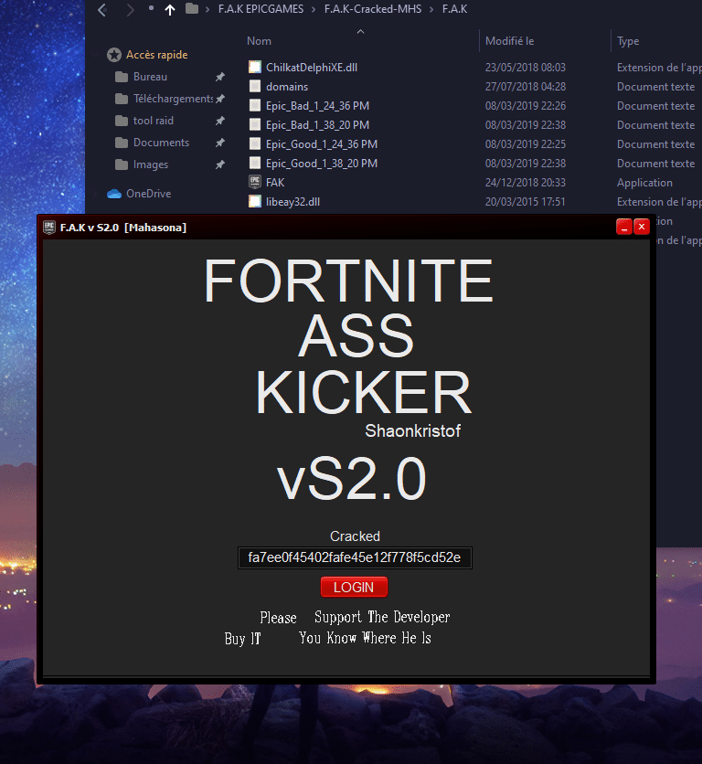Click the FAK application Epic icon

pos(255,182)
